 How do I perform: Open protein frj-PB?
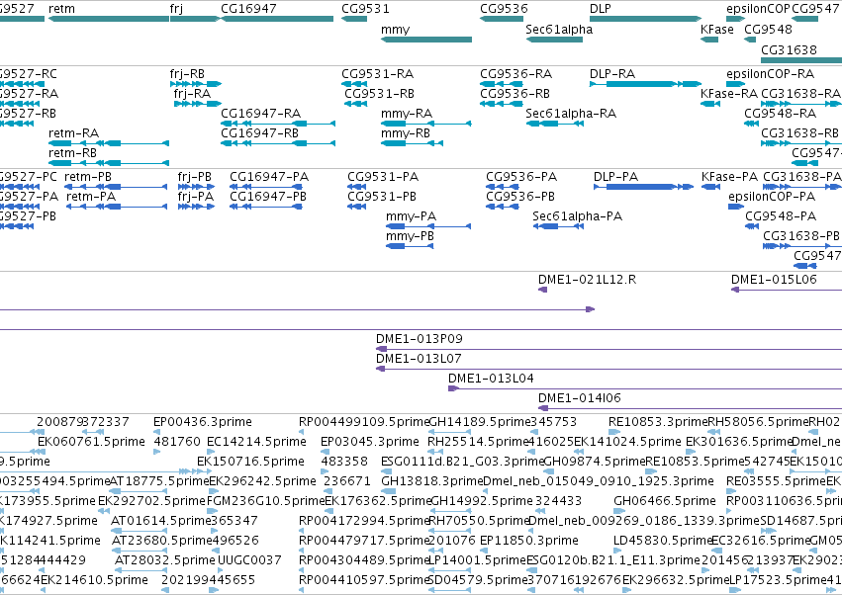point(196,187)
